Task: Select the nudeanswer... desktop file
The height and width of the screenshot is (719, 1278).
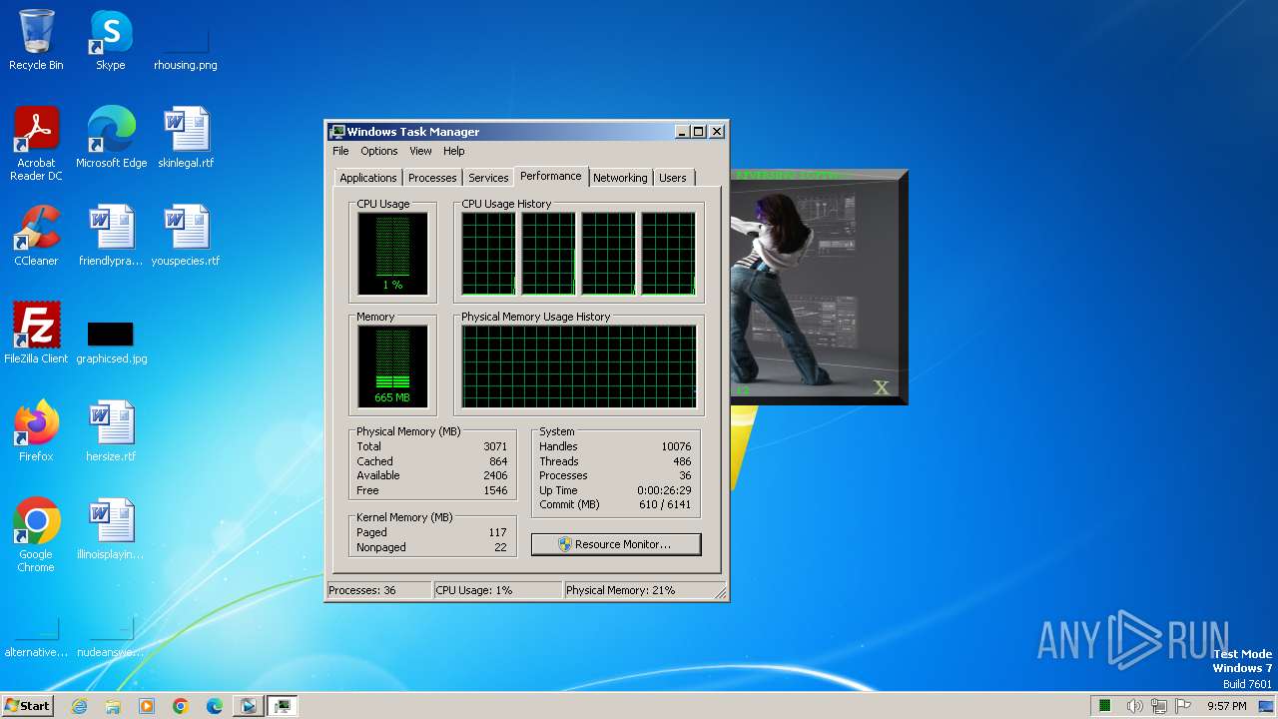Action: pyautogui.click(x=111, y=639)
